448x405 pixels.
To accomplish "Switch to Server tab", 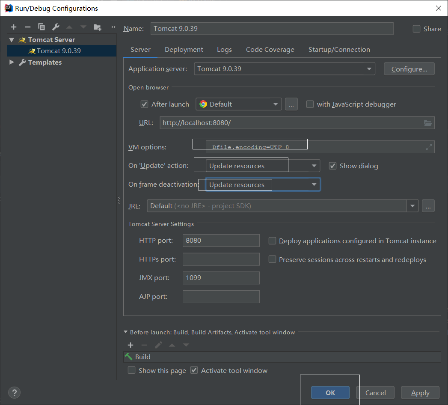I will click(x=140, y=50).
